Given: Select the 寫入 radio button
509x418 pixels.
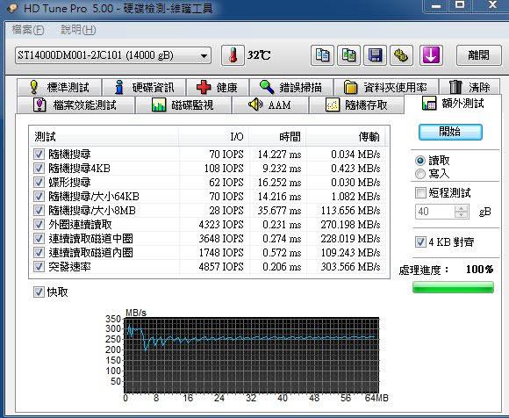Looking at the screenshot, I should coord(420,174).
